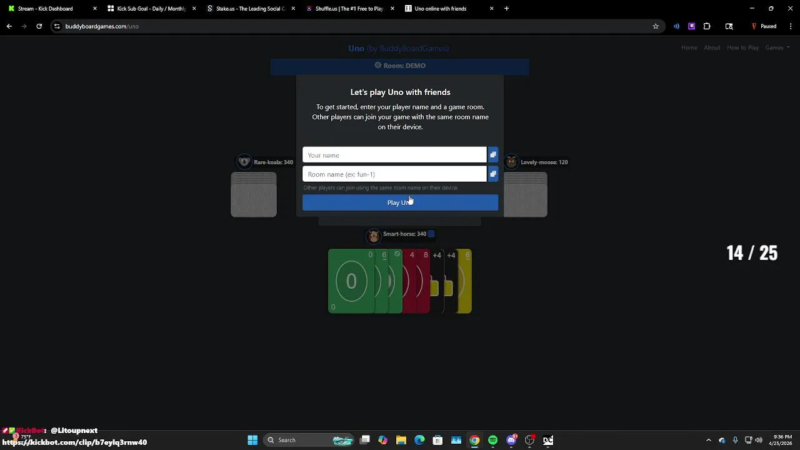Viewport: 800px width, 450px height.
Task: Click the Chrome icon in taskbar
Action: (475, 440)
